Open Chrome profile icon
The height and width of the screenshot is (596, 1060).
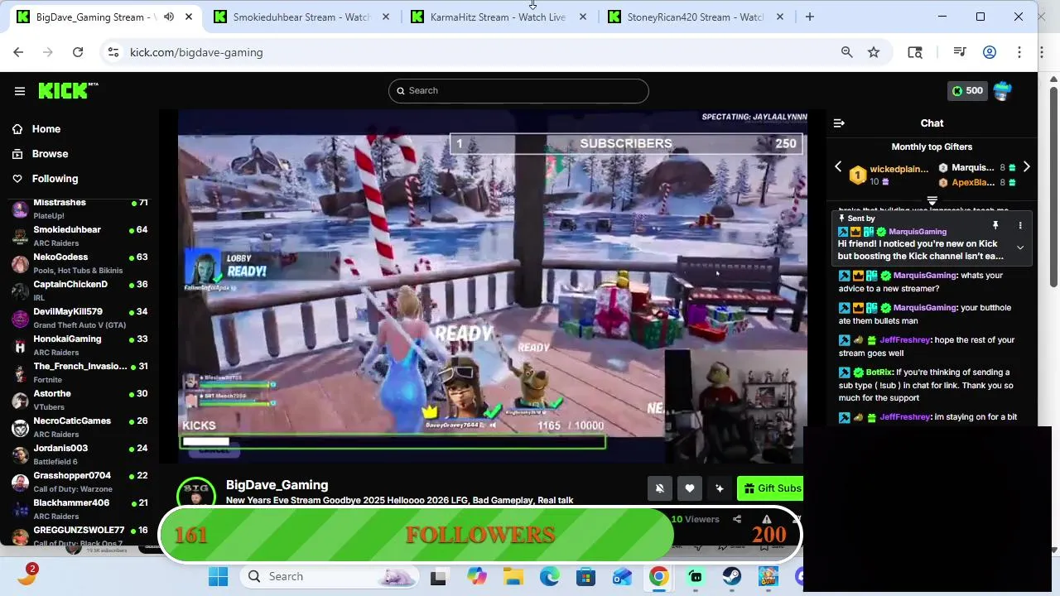(x=990, y=52)
